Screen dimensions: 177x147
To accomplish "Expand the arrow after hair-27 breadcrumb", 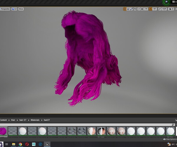I will (x=29, y=120).
